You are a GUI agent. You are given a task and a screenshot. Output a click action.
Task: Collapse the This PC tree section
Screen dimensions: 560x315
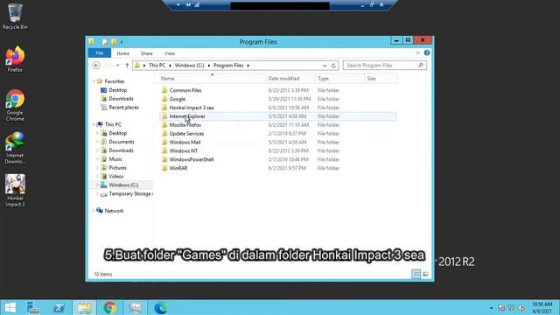(94, 124)
